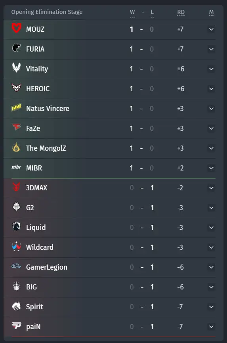
Task: Click the Wildcard jester logo
Action: [x=16, y=247]
